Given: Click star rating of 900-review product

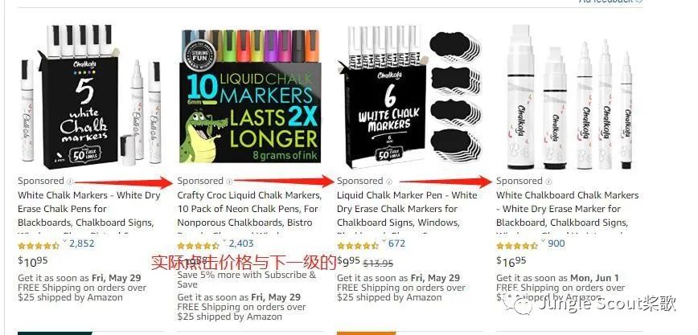Looking at the screenshot, I should (517, 246).
